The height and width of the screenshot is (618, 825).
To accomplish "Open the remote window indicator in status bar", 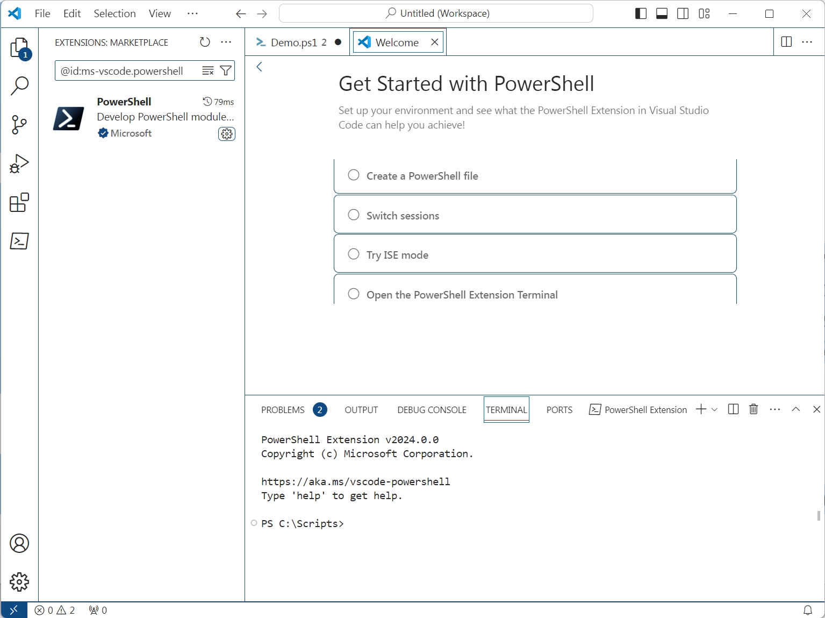I will point(13,609).
